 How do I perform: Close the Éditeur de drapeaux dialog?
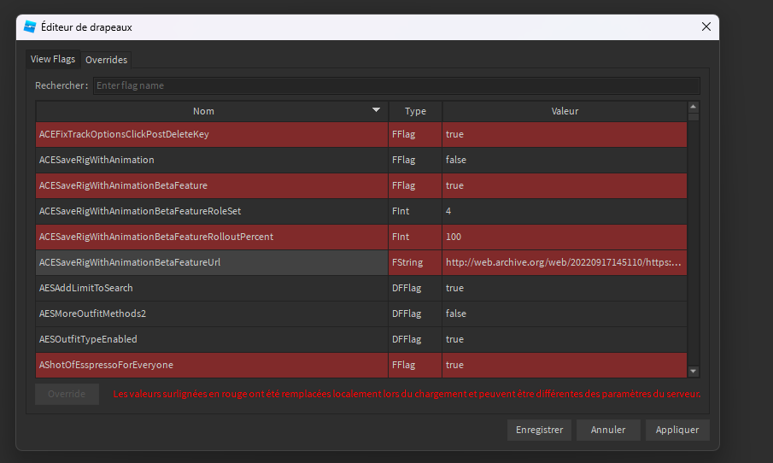click(706, 26)
